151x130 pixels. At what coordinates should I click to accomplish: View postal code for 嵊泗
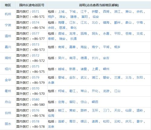(x=95, y=102)
